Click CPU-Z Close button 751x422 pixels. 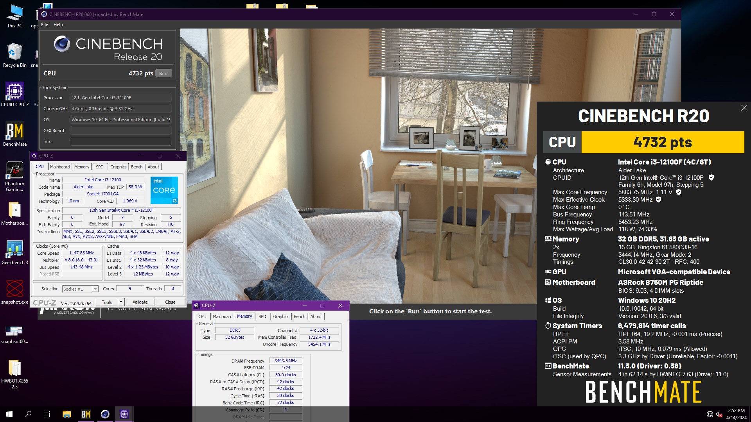[170, 302]
